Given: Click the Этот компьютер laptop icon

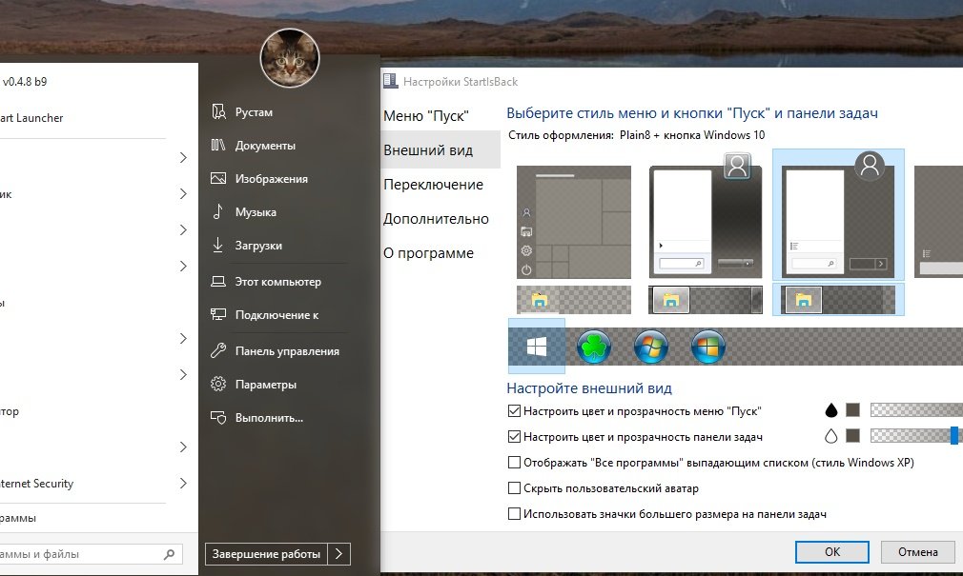Looking at the screenshot, I should coord(218,281).
